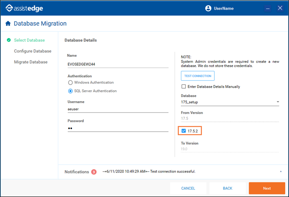Select Windows Authentication radio option
289x197 pixels.
(70, 82)
